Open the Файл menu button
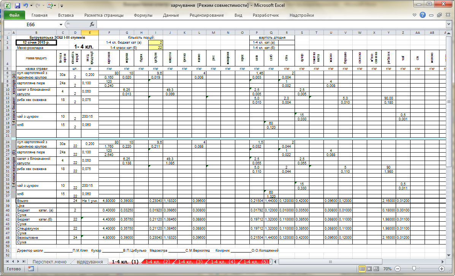 [14, 15]
